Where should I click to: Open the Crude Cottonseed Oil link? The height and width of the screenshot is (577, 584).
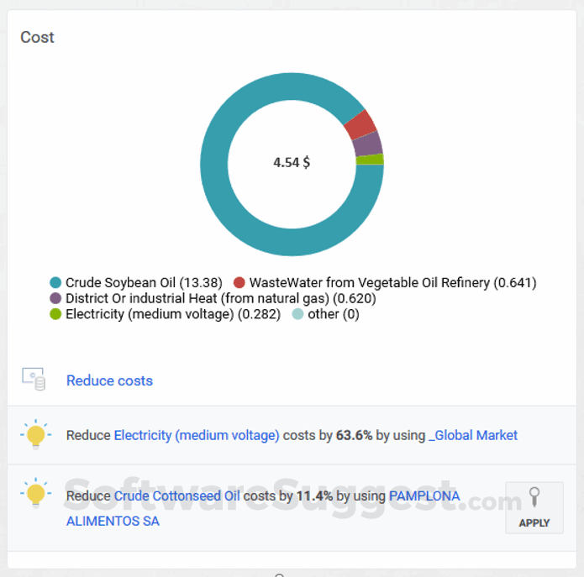pyautogui.click(x=176, y=496)
